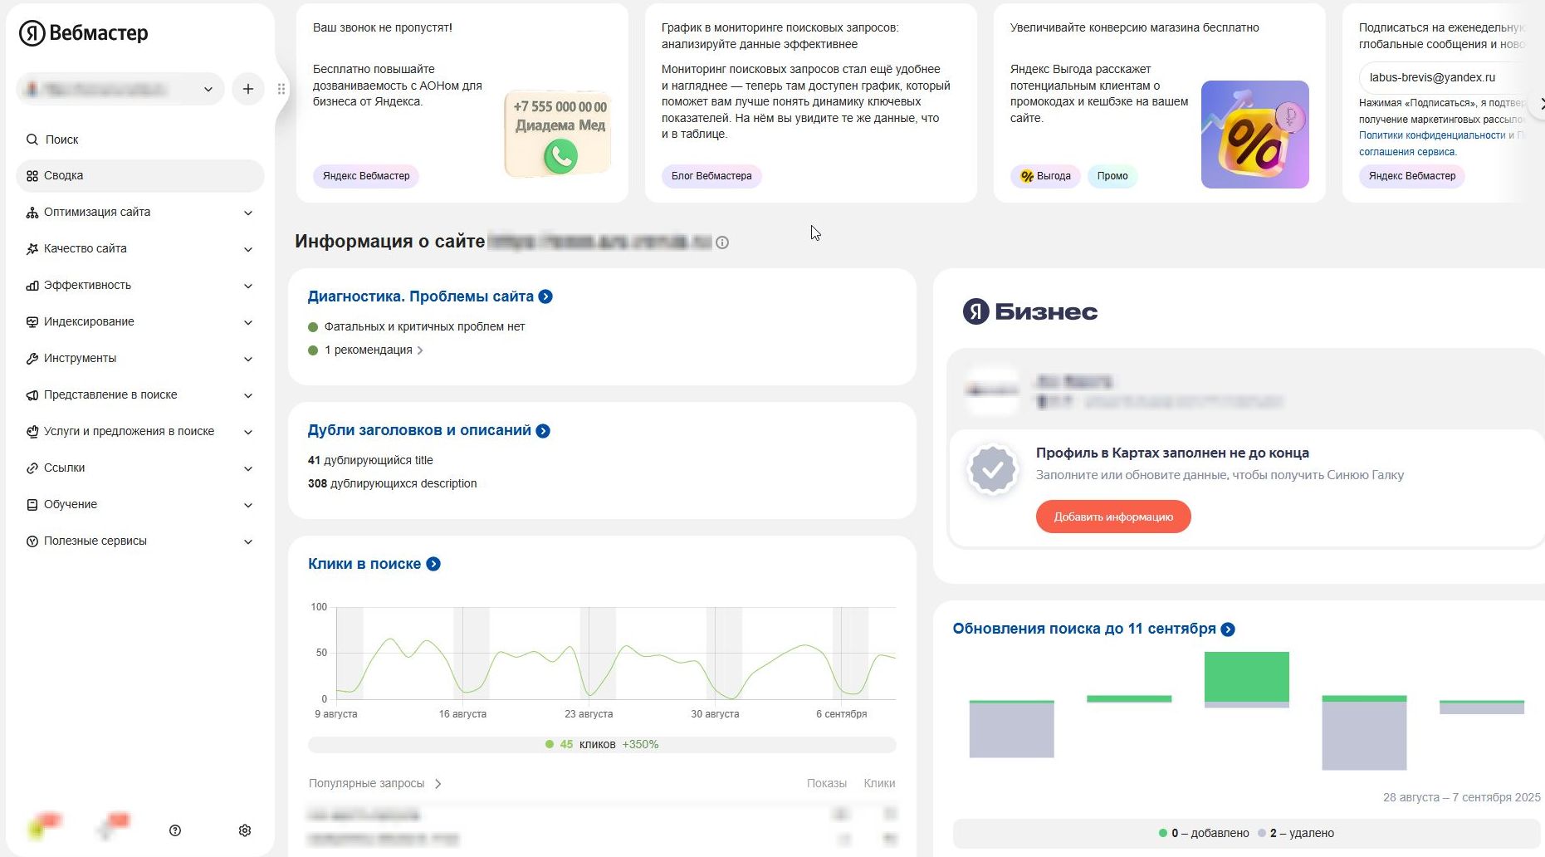1545x857 pixels.
Task: Click the 45 кликов summary bar
Action: click(x=602, y=745)
